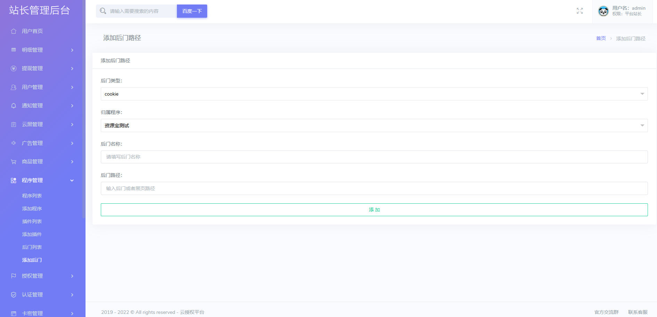Expand the 明细管理 sidebar menu

[42, 50]
